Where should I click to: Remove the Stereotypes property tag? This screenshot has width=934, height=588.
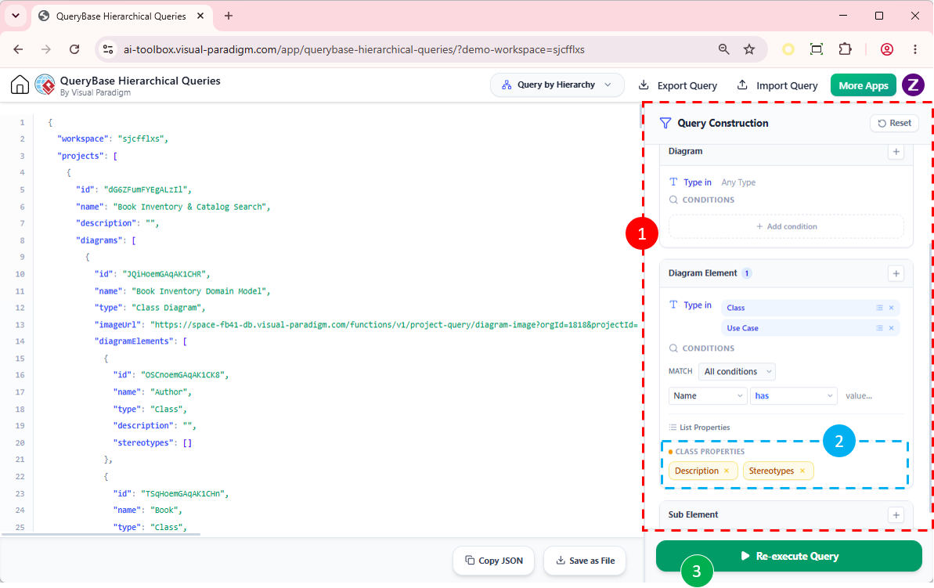click(x=802, y=471)
